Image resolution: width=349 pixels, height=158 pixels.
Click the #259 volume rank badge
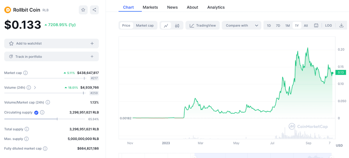coord(94,93)
